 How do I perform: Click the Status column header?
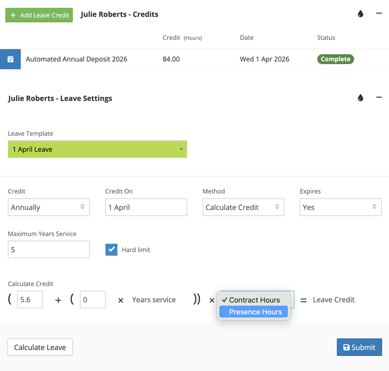point(326,38)
